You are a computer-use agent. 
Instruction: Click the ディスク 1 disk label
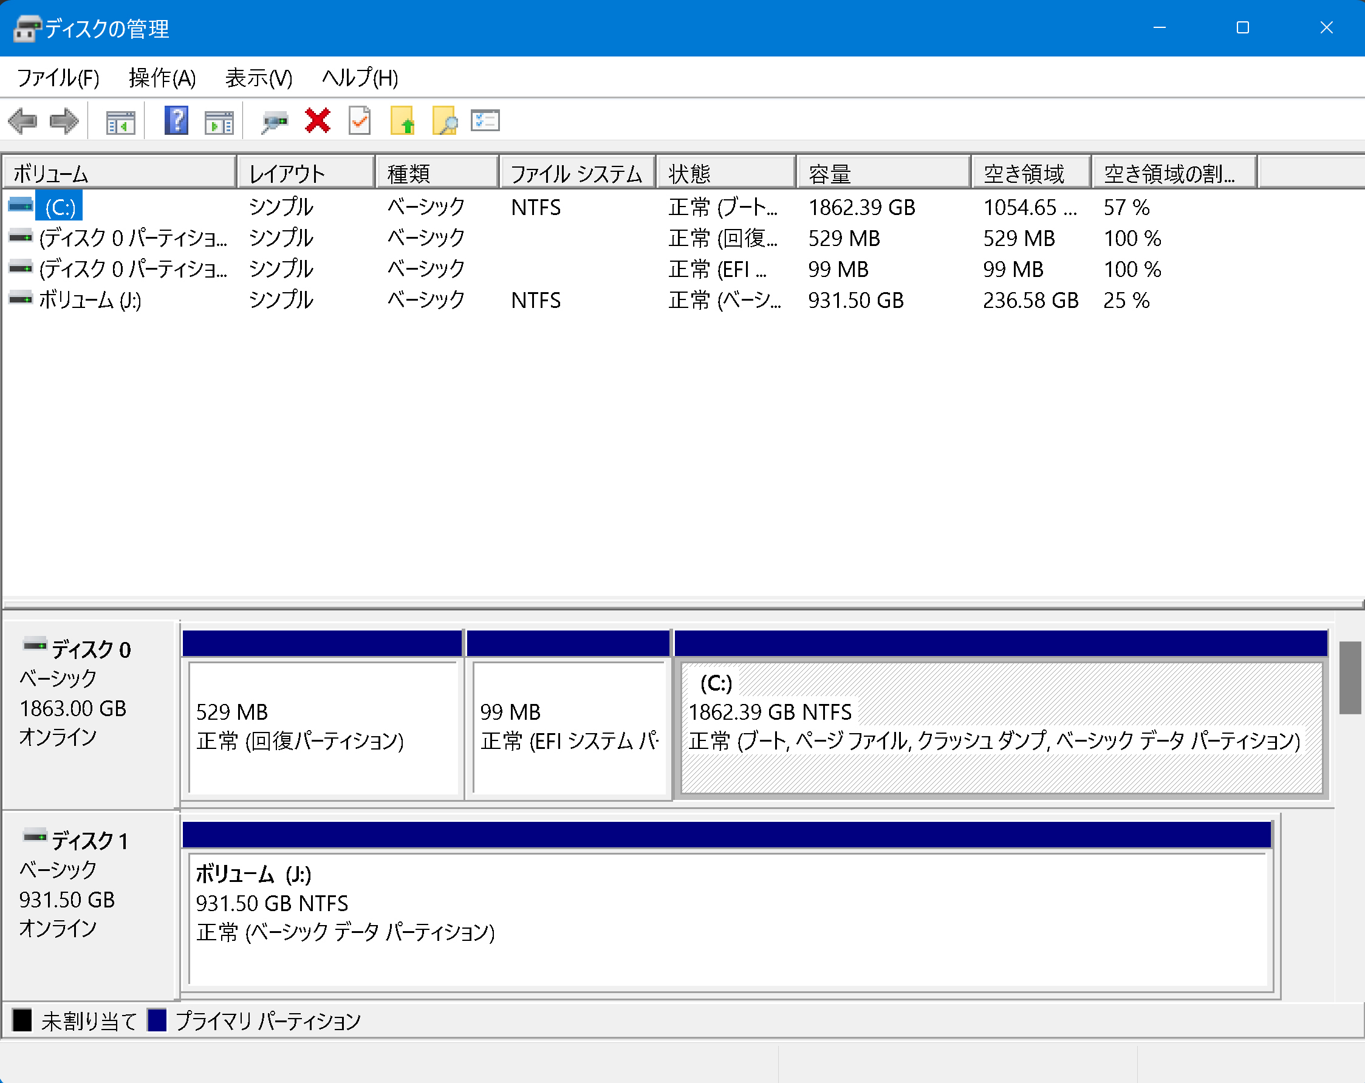pyautogui.click(x=89, y=841)
